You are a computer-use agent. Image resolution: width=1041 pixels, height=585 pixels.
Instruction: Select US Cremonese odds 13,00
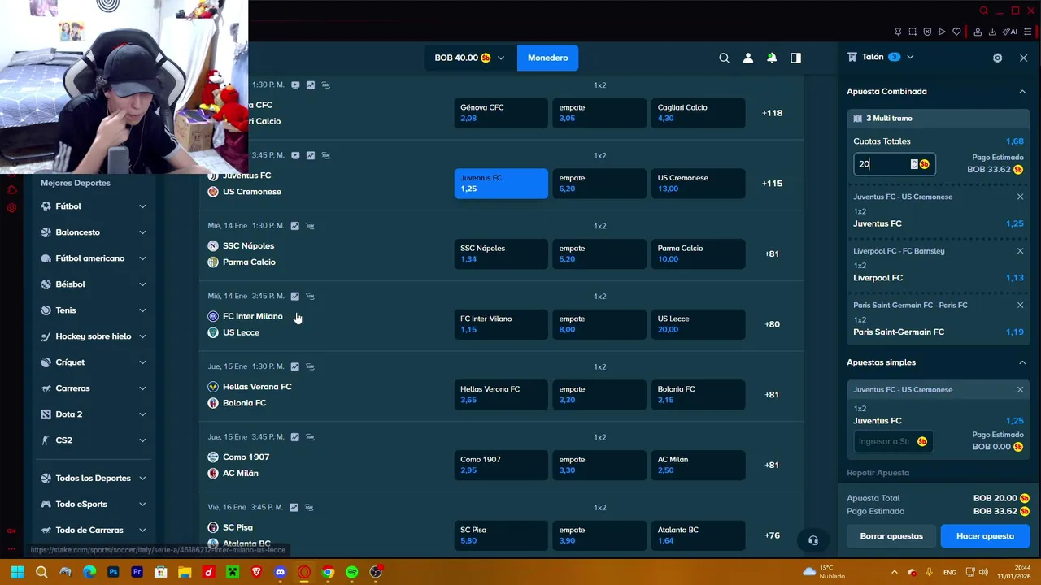(x=698, y=184)
